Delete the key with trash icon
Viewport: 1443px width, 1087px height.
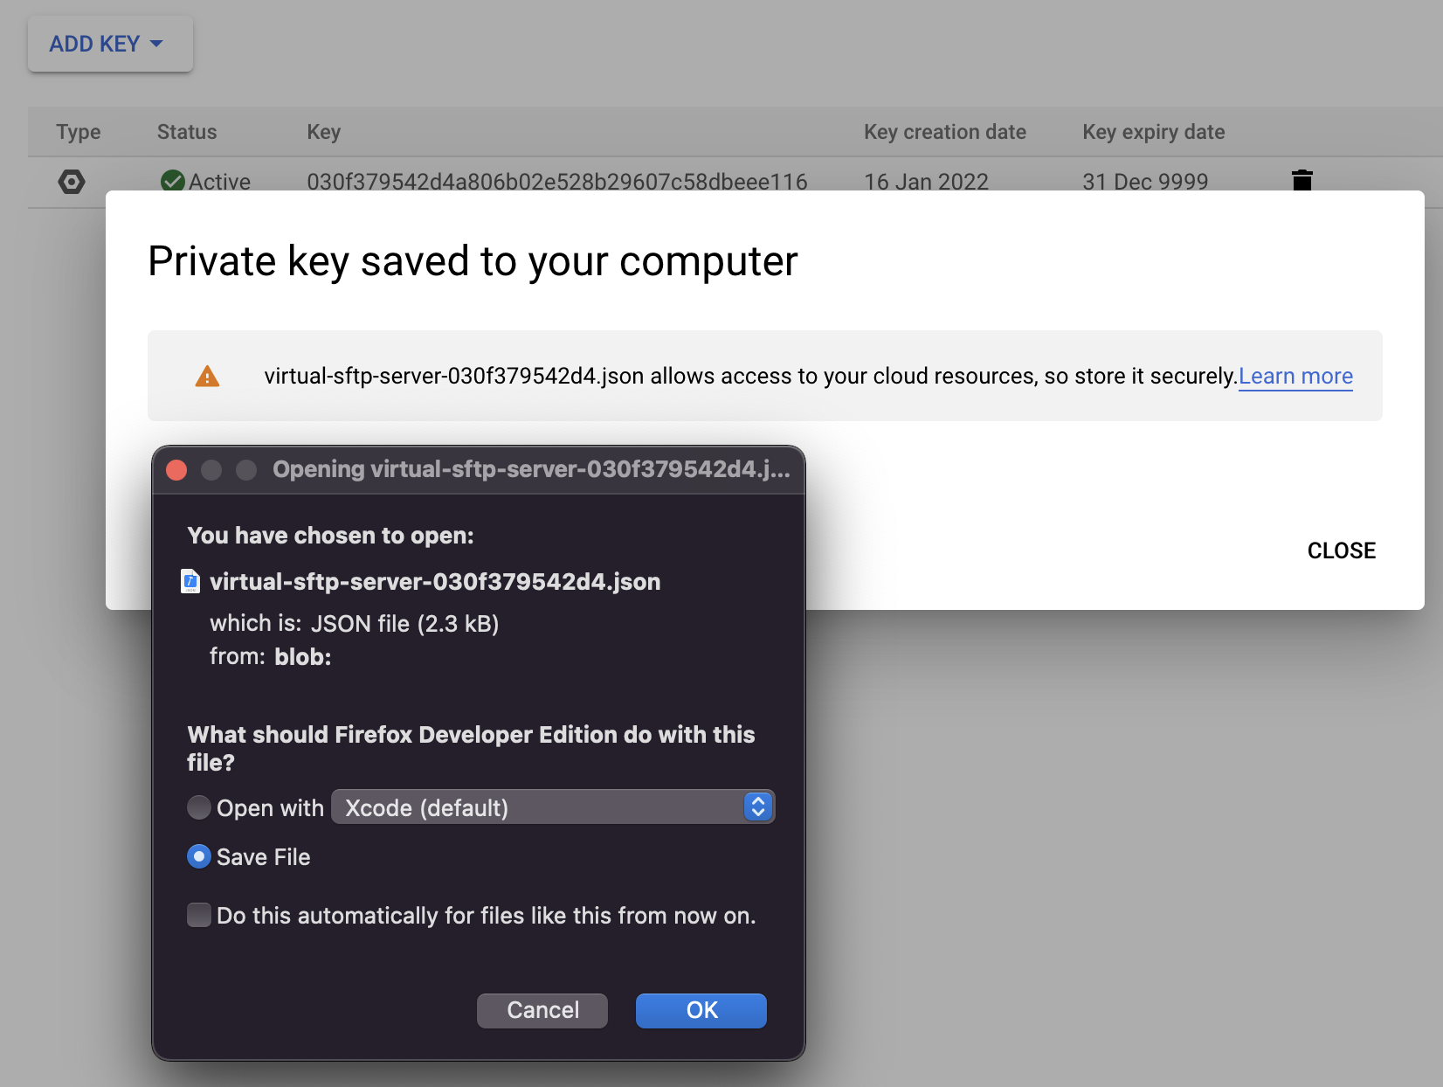pos(1301,180)
